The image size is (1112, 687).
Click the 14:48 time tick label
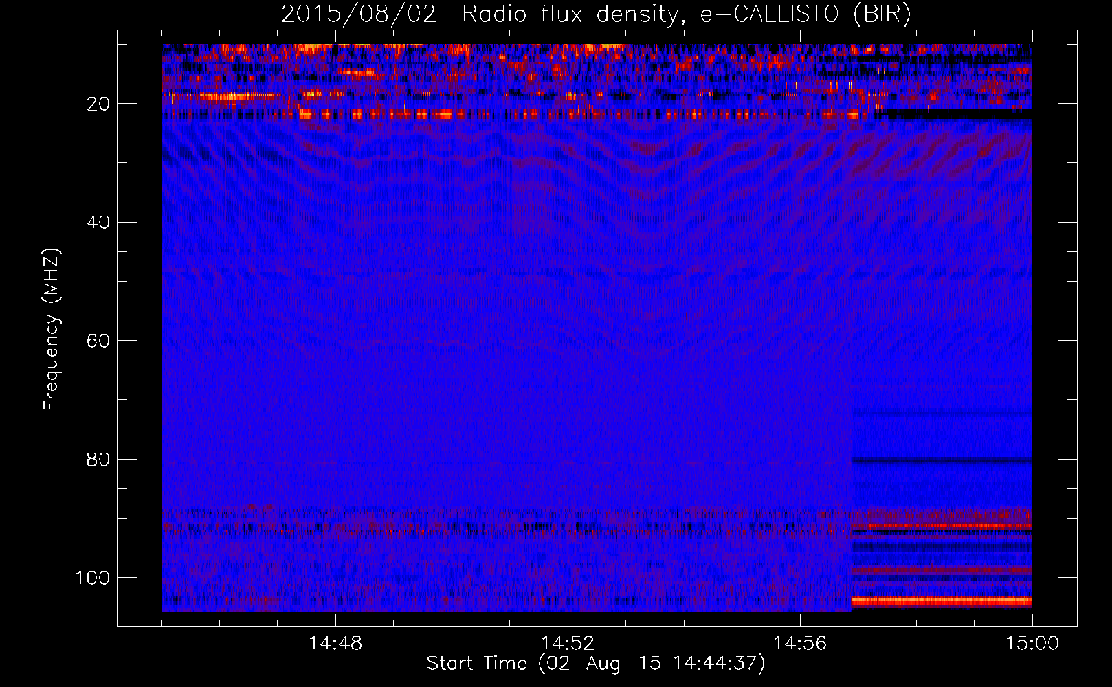tap(335, 643)
